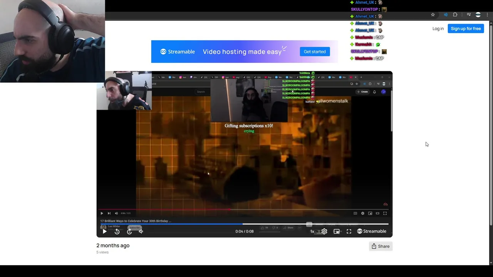
Task: Open the Streamable logo in banner
Action: [x=178, y=52]
